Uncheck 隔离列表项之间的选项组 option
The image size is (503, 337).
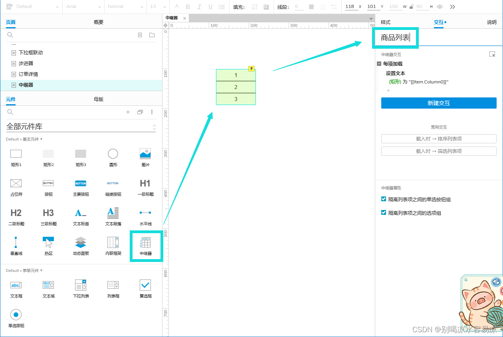point(383,212)
